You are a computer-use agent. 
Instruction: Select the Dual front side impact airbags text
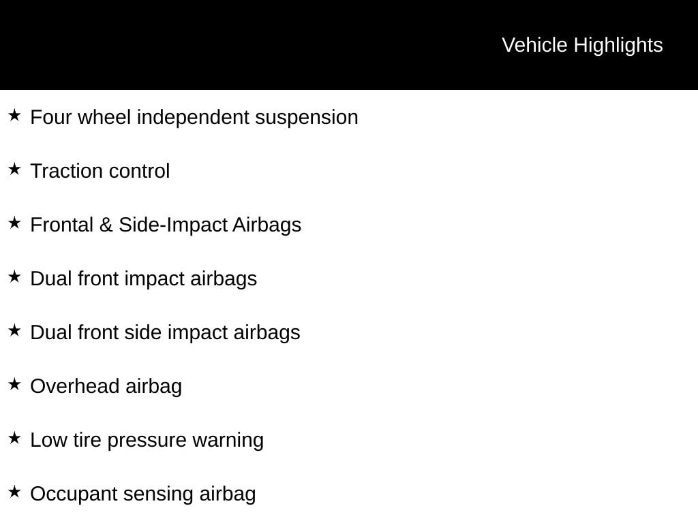tap(165, 332)
